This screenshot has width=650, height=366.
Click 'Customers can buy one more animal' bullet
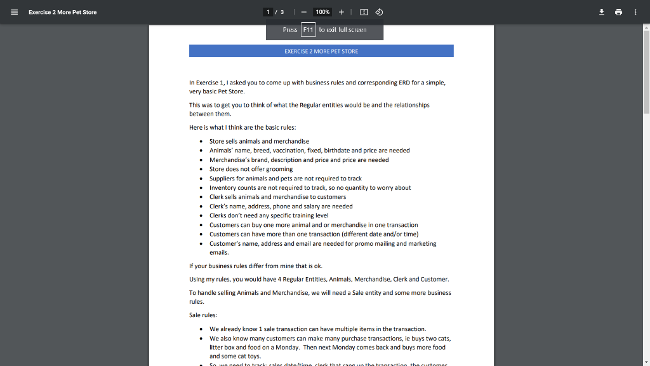314,225
